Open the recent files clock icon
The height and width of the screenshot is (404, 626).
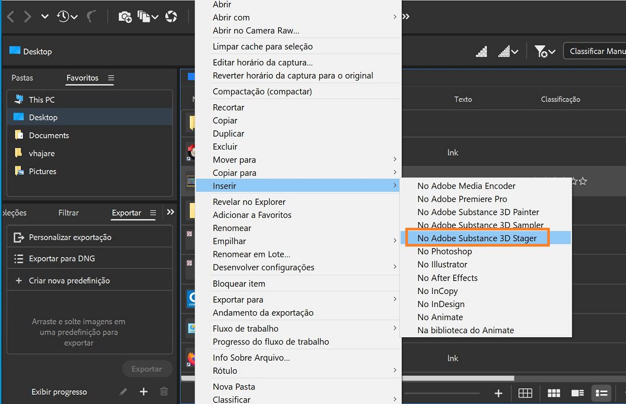point(64,17)
